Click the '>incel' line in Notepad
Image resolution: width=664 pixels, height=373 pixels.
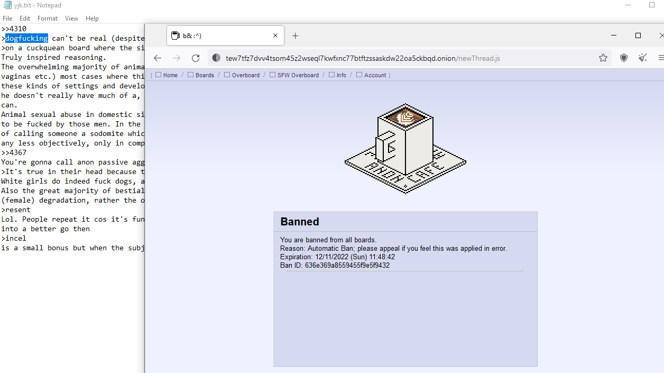14,238
